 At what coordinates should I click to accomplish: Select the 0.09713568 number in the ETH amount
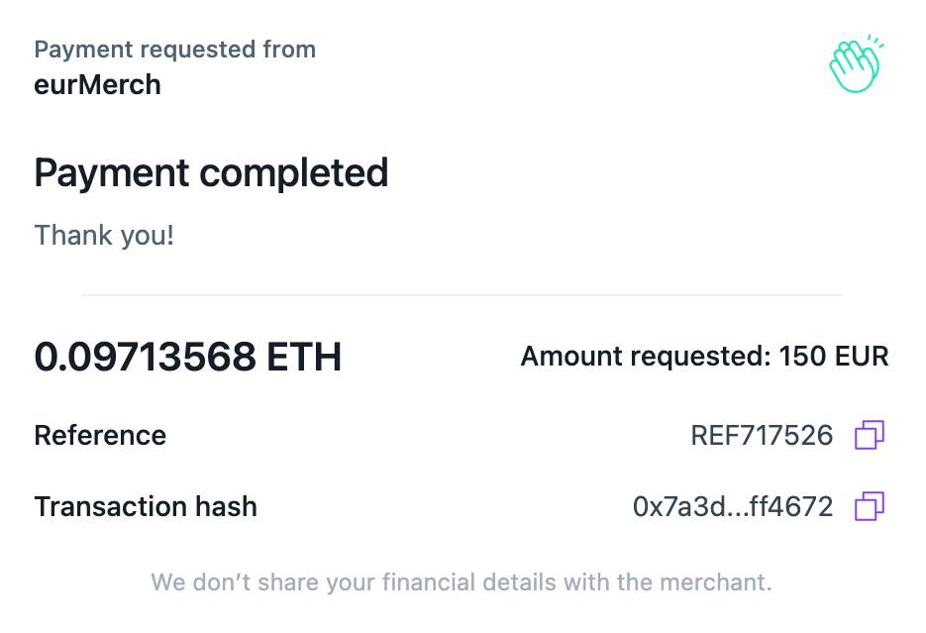[x=146, y=357]
